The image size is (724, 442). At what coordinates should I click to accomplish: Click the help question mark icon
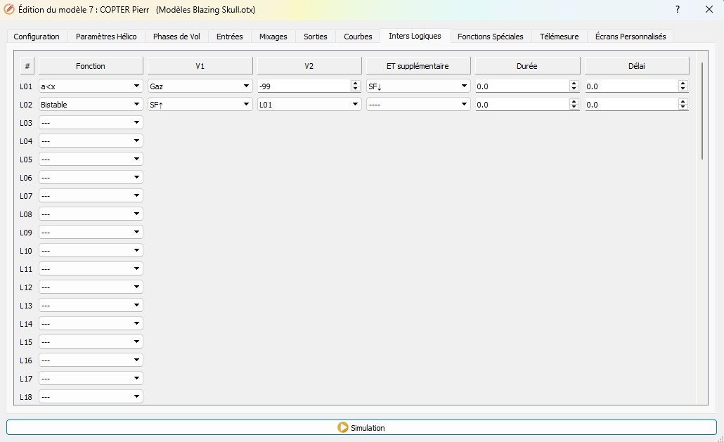pos(677,10)
